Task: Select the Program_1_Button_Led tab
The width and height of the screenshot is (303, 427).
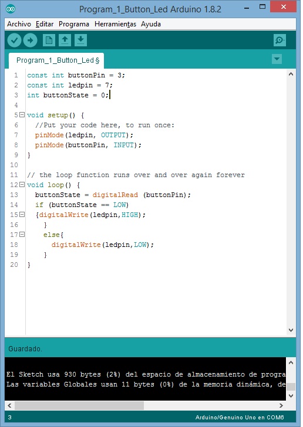Action: coord(56,60)
